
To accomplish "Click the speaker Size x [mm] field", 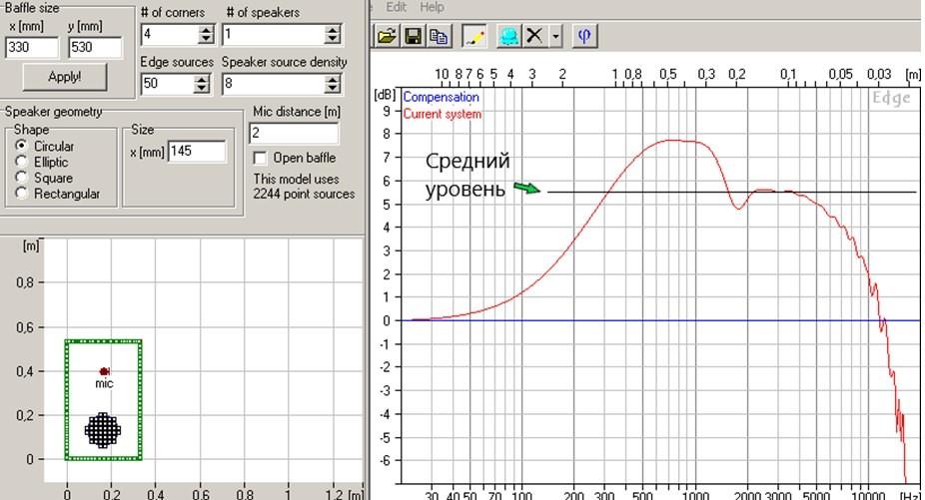I will click(x=197, y=152).
